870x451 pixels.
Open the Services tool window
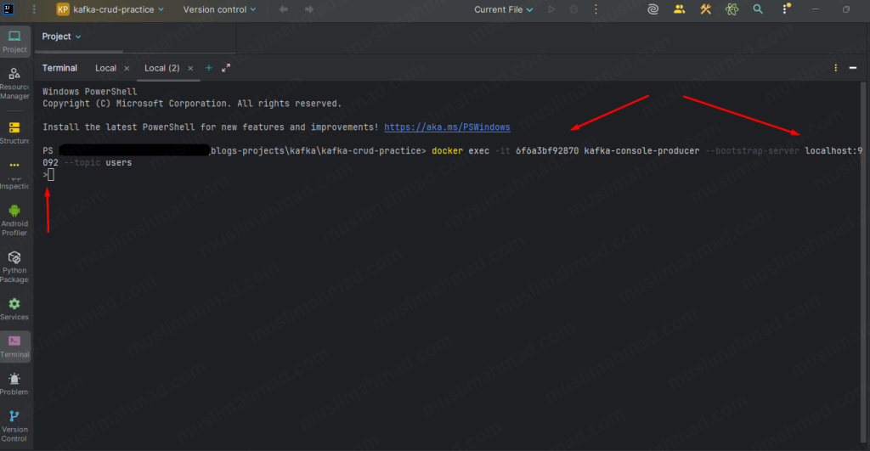pyautogui.click(x=14, y=309)
